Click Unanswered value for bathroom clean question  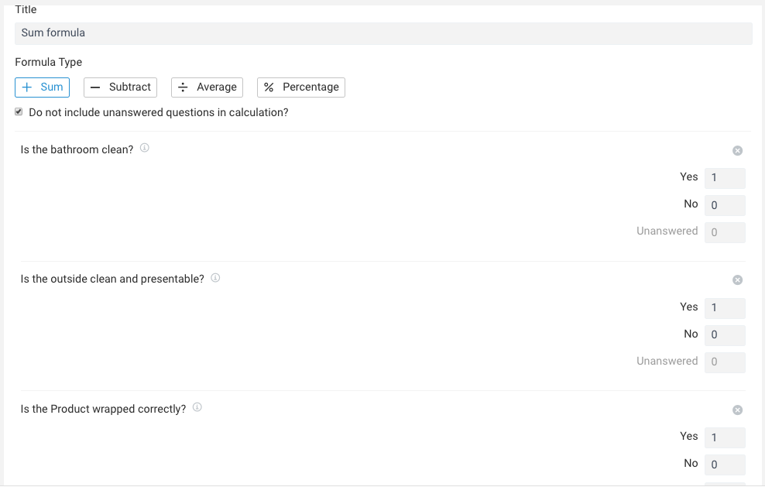725,232
